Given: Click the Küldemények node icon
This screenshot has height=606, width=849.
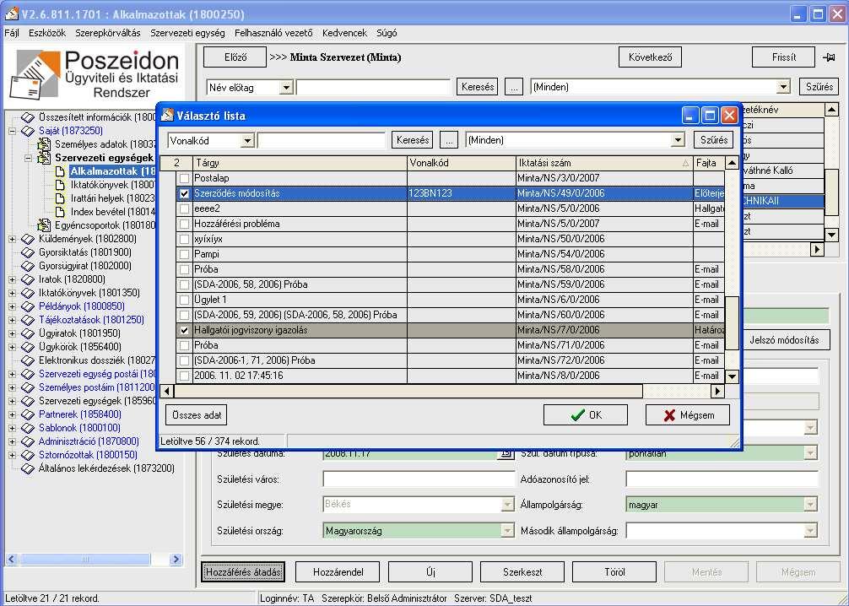Looking at the screenshot, I should point(28,239).
